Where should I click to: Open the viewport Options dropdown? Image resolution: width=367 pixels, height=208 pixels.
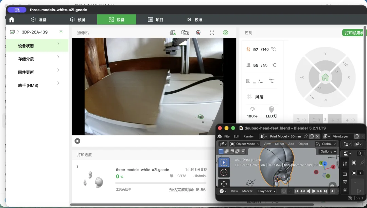(328, 151)
